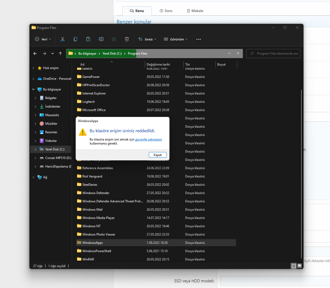Go back with the left arrow

[x=35, y=54]
